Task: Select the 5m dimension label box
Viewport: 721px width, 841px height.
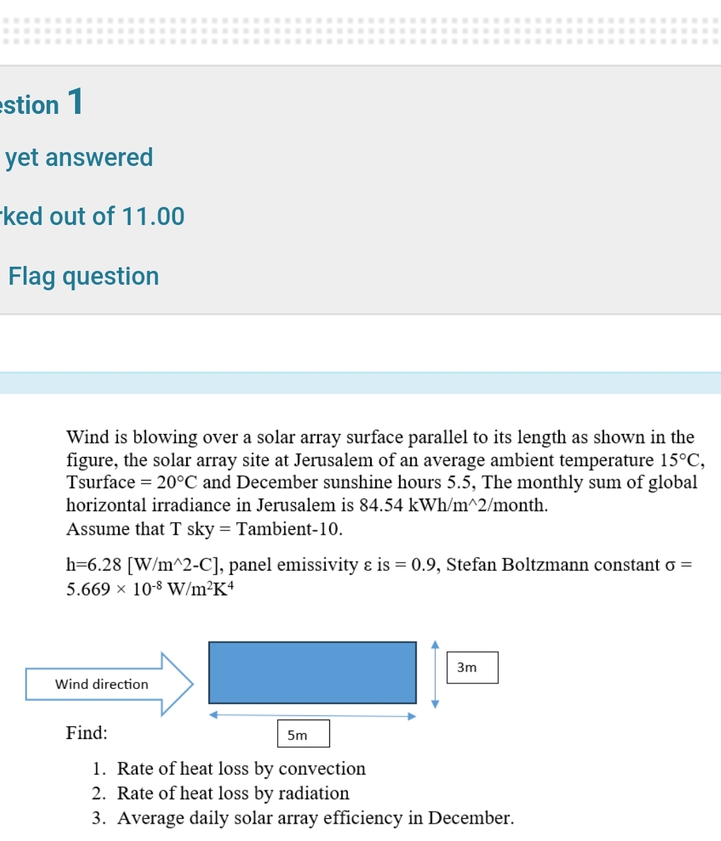Action: pyautogui.click(x=303, y=734)
